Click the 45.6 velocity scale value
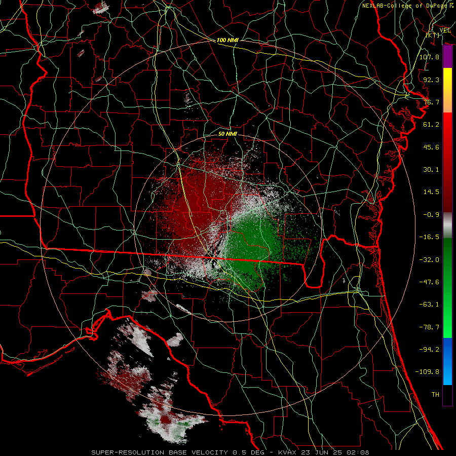 [x=431, y=147]
